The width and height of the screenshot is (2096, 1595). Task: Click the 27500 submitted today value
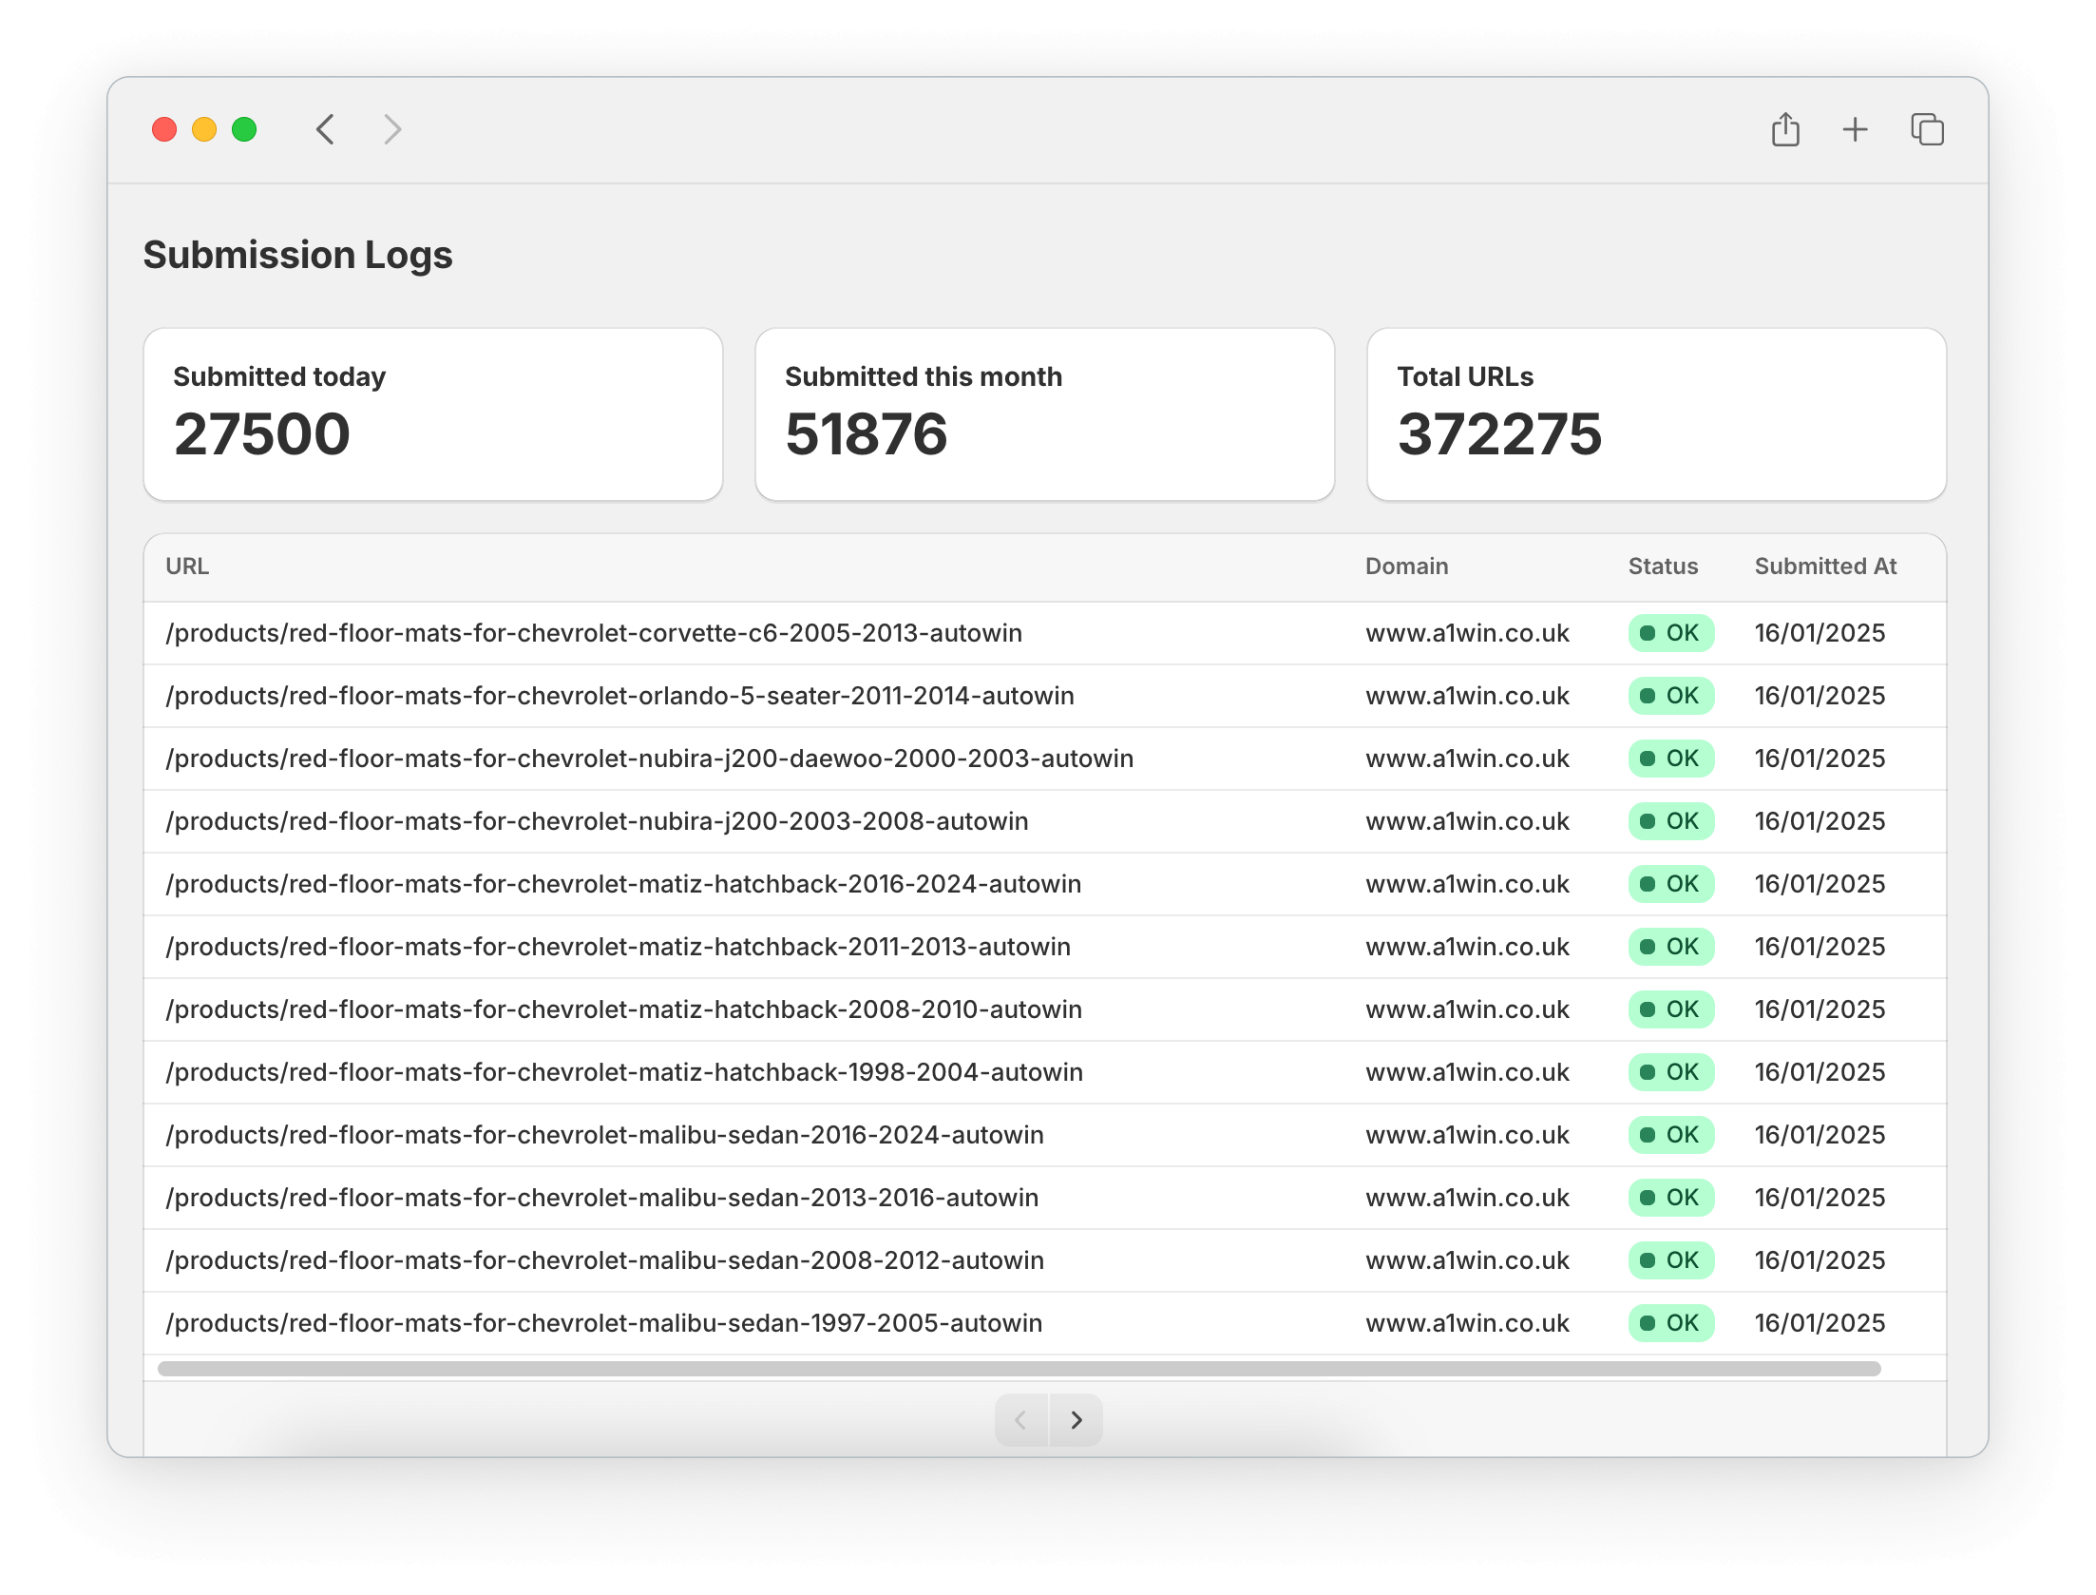pyautogui.click(x=262, y=434)
